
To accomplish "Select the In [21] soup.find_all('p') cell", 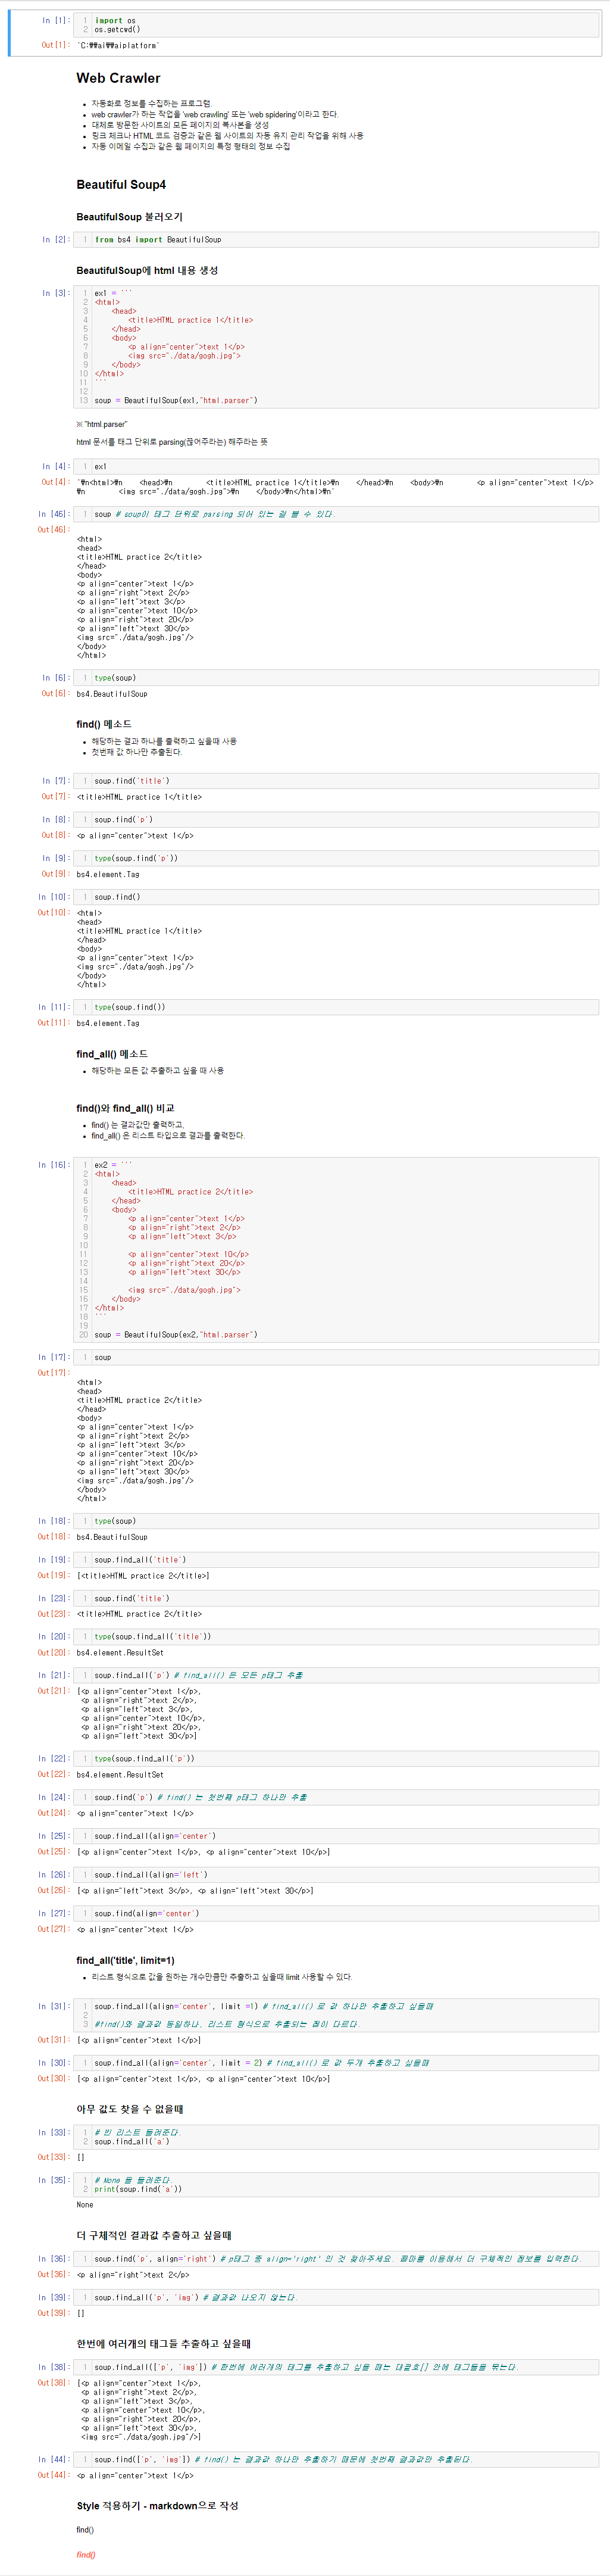I will (x=337, y=1675).
